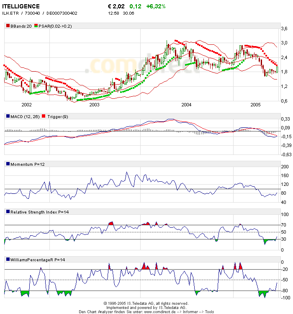Click the quote time 12:58
293x314 pixels.
click(113, 13)
